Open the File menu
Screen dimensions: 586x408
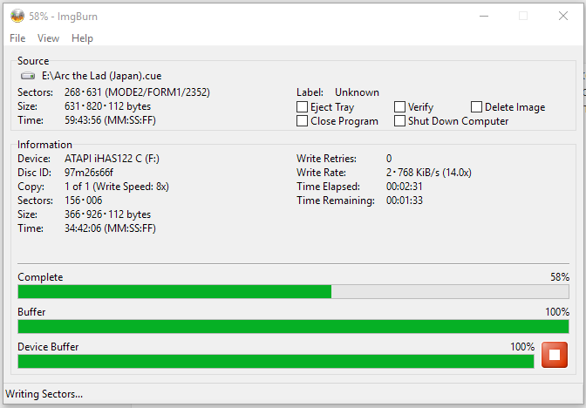17,38
